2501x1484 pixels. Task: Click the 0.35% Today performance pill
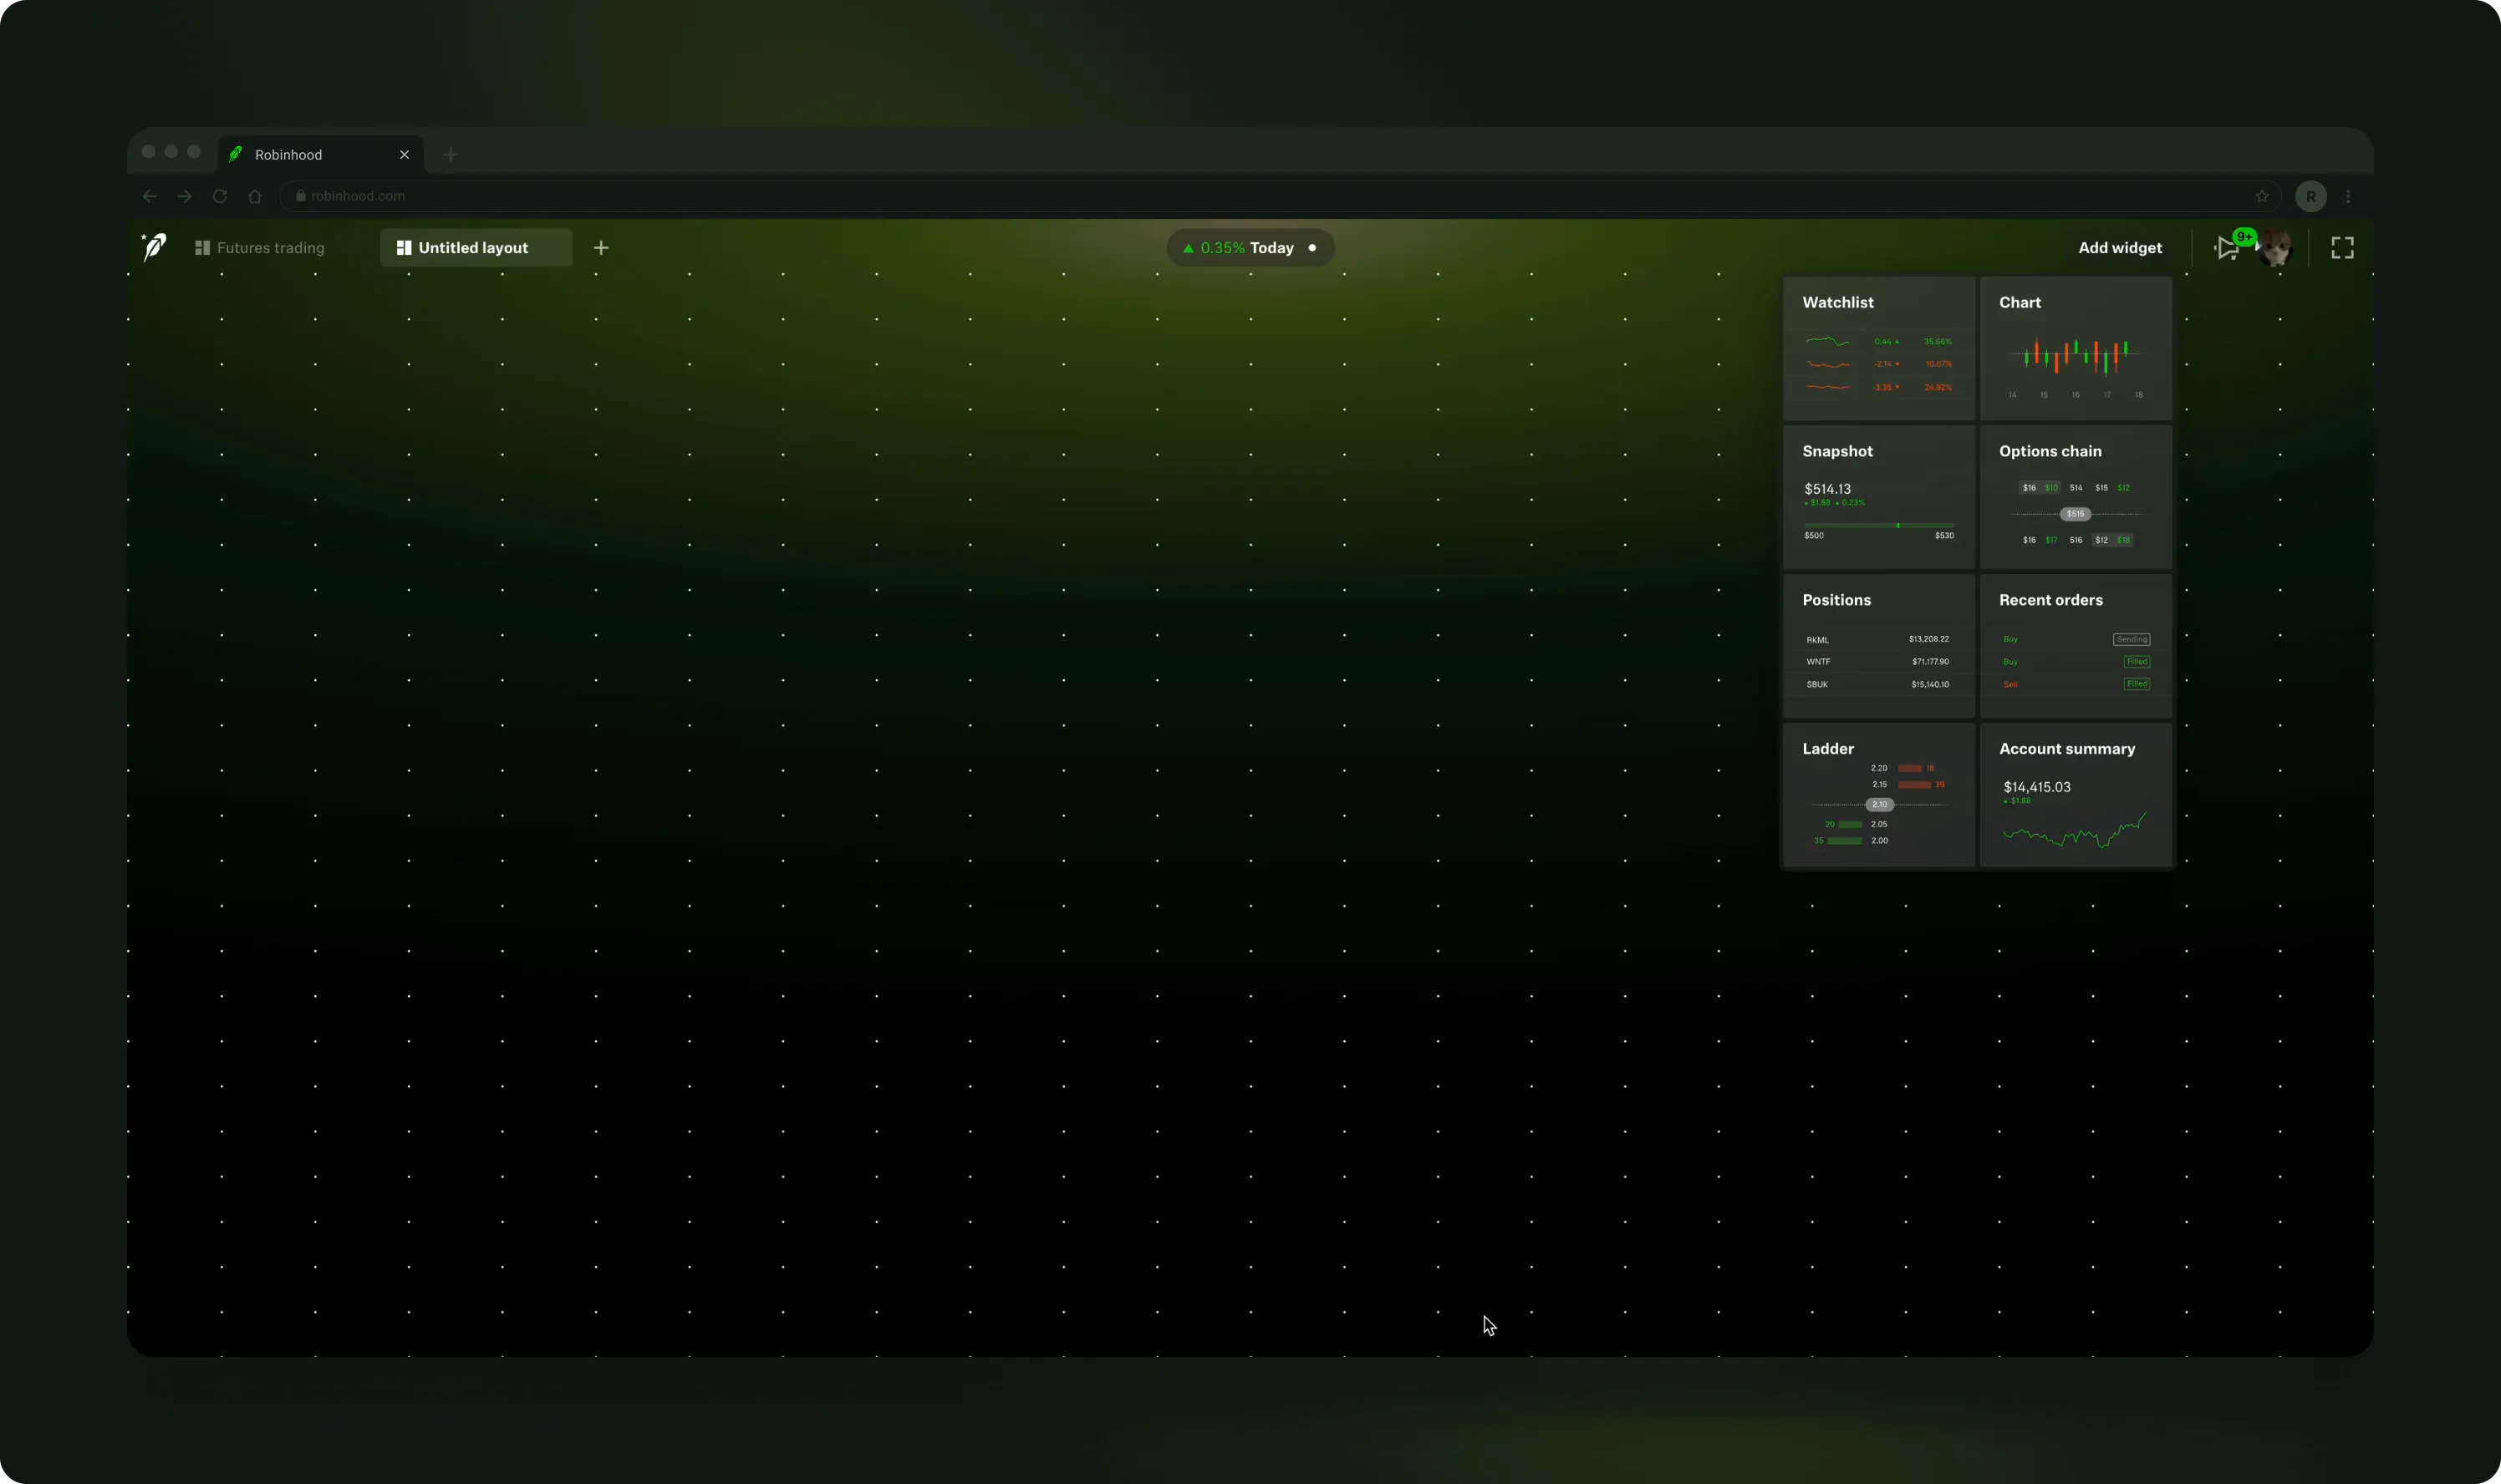[x=1250, y=248]
